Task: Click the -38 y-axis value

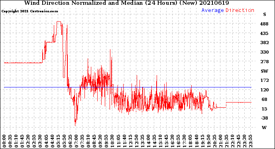Action: pos(264,118)
